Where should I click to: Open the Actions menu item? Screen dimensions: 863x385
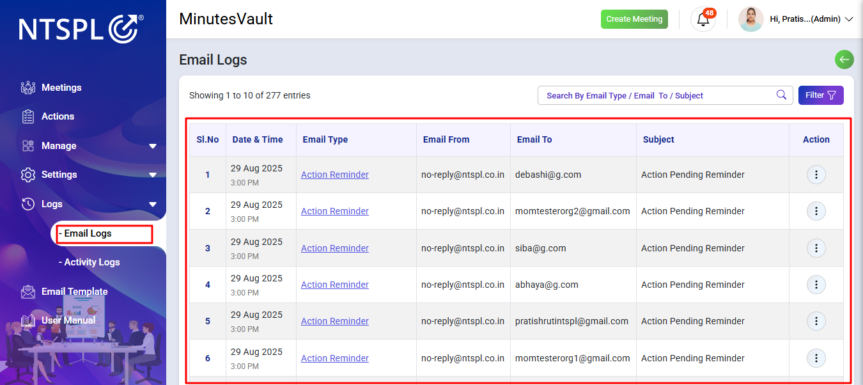click(58, 116)
